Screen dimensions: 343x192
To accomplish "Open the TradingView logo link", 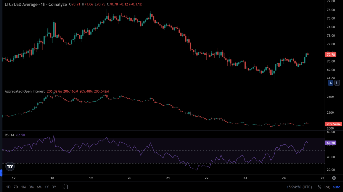I will (10, 166).
